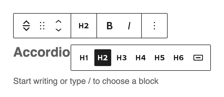Pick the H6 heading level option

pos(179,58)
